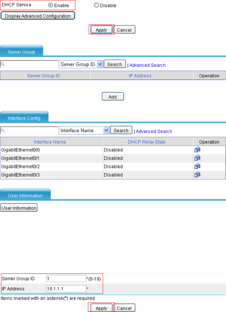Cancel the new server group form
Image resolution: width=226 pixels, height=312 pixels.
tap(124, 308)
